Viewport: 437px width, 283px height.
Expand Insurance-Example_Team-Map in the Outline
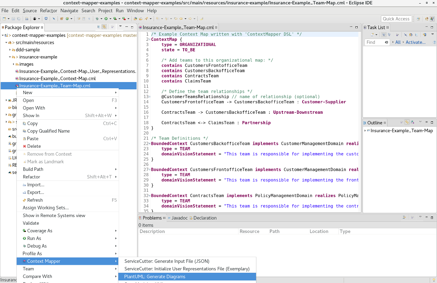365,131
